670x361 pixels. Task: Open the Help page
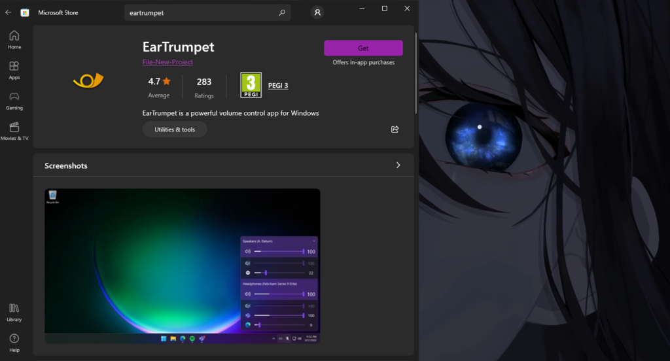(x=14, y=343)
